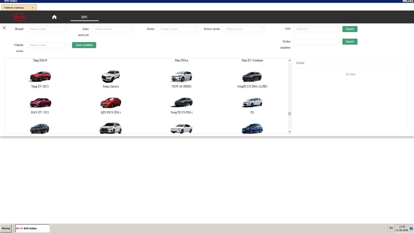Screen dimensions: 414x233
Task: Close the filter panel with the X icon
Action: (4, 28)
